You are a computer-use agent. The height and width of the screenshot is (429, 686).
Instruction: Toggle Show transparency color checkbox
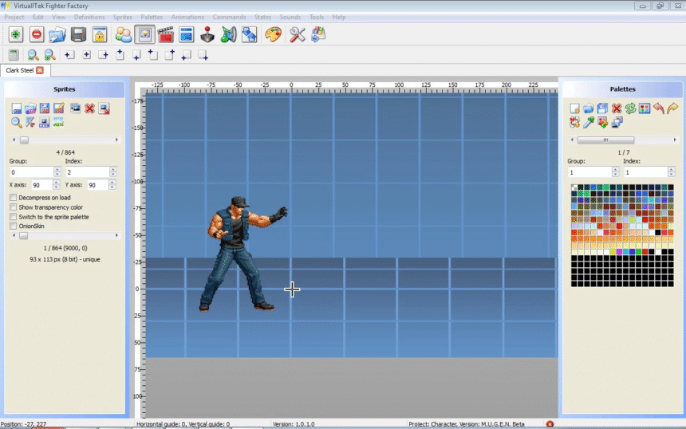tap(13, 207)
